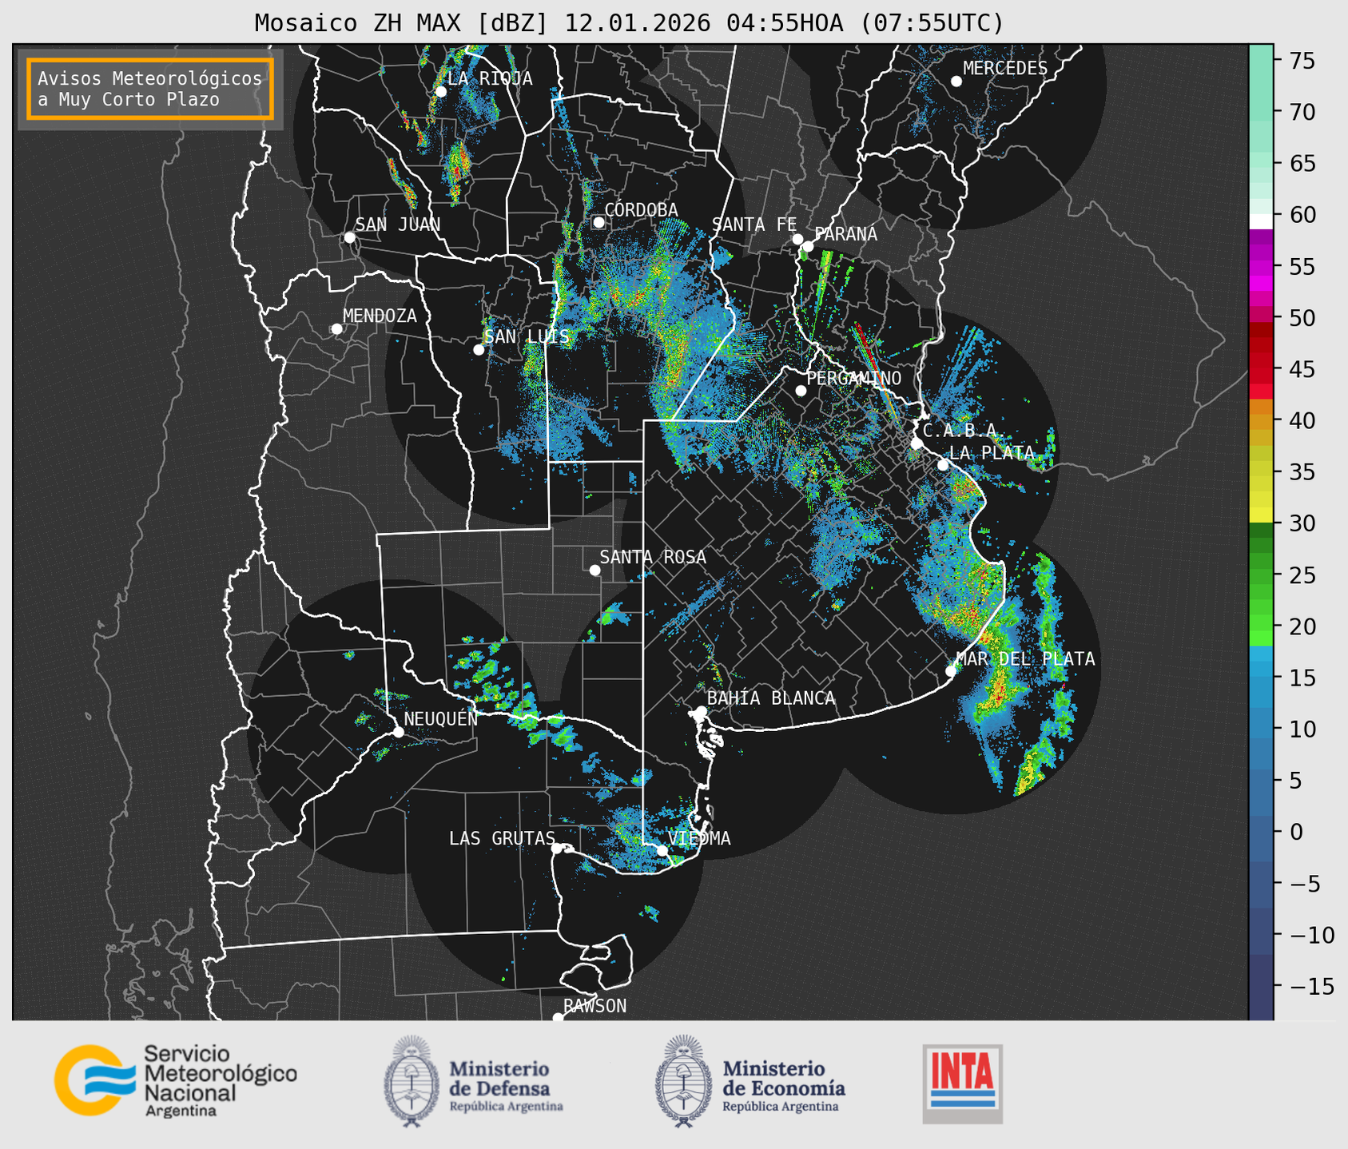
Task: Click the Mosaico ZH MAX title text
Action: coord(629,23)
